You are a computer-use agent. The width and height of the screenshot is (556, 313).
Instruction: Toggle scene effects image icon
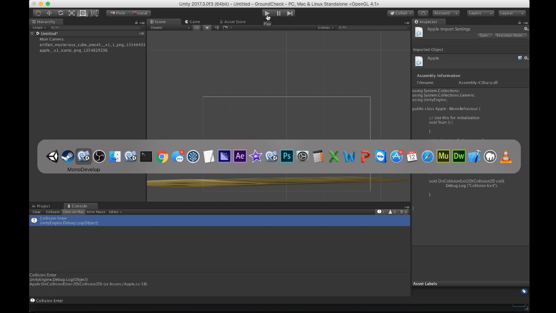pos(225,27)
